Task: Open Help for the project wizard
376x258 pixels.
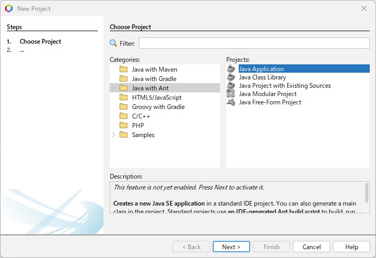Action: [352, 247]
